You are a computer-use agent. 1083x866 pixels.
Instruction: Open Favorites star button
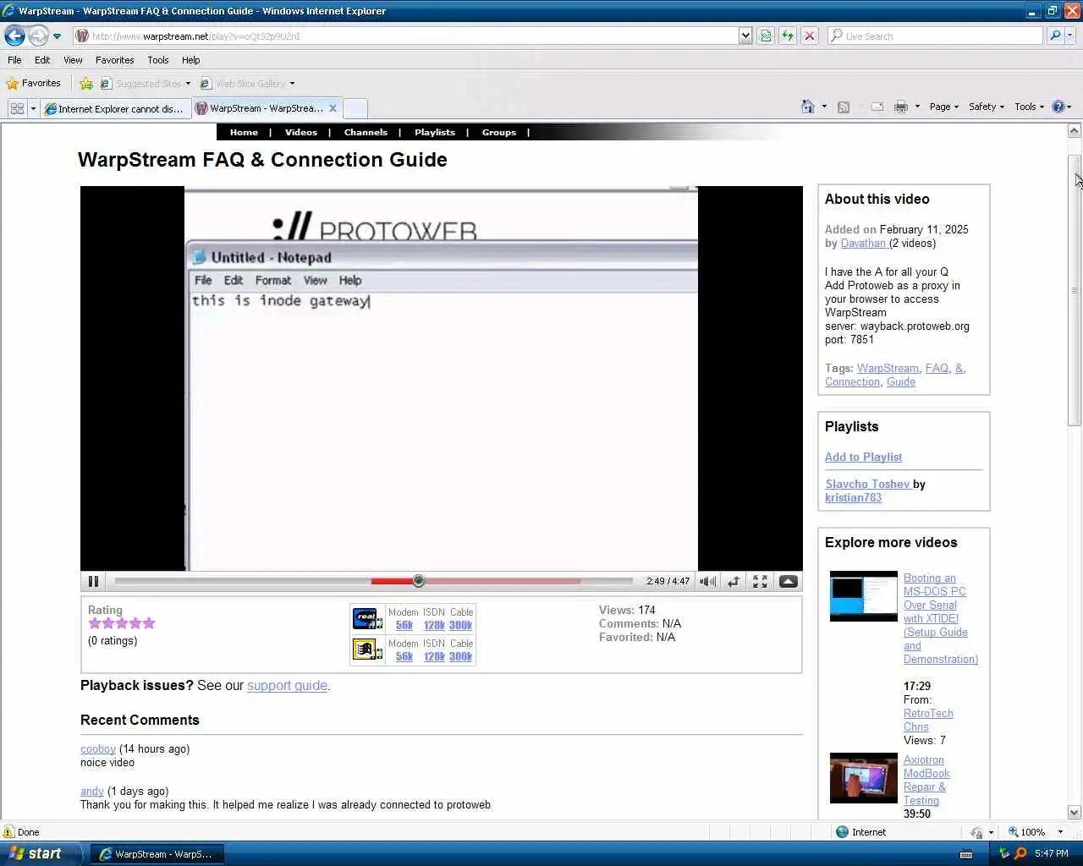34,83
